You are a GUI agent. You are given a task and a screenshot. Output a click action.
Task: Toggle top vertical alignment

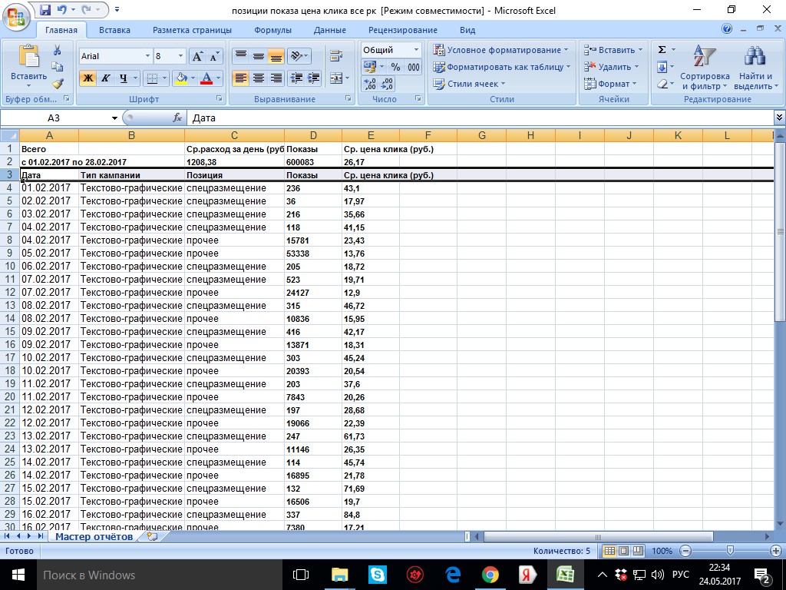[240, 55]
